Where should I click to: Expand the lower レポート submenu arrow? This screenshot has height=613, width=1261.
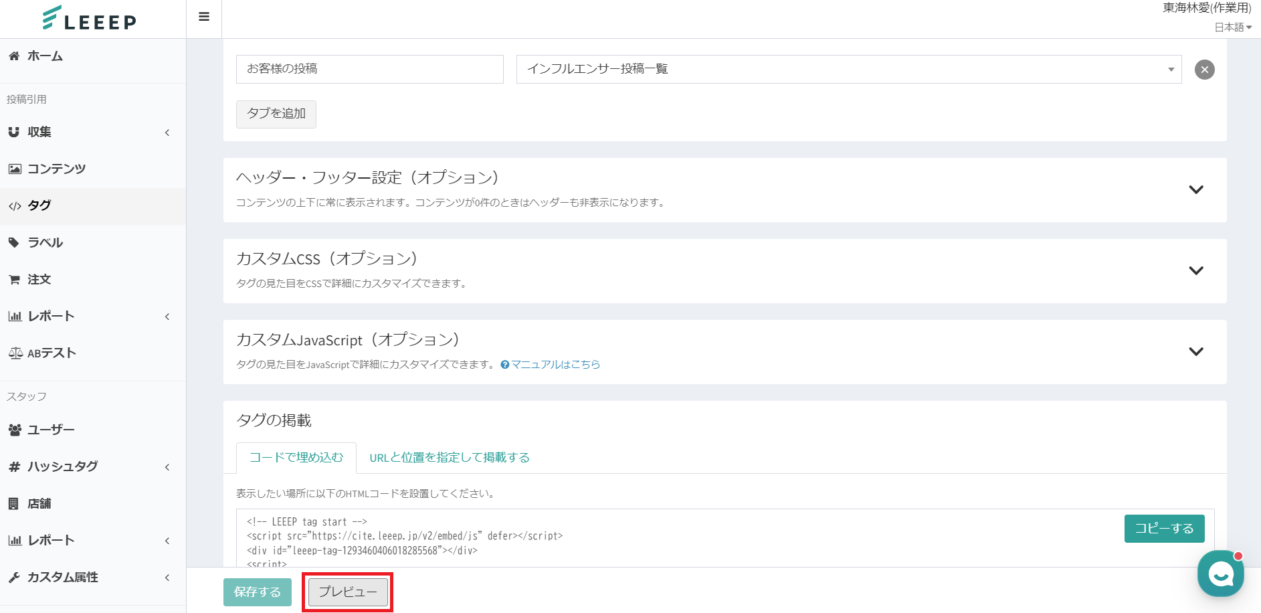pyautogui.click(x=167, y=541)
